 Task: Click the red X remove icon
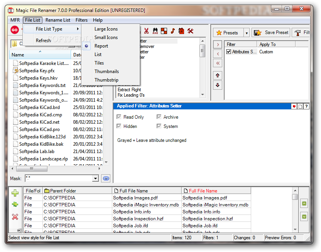[15, 217]
